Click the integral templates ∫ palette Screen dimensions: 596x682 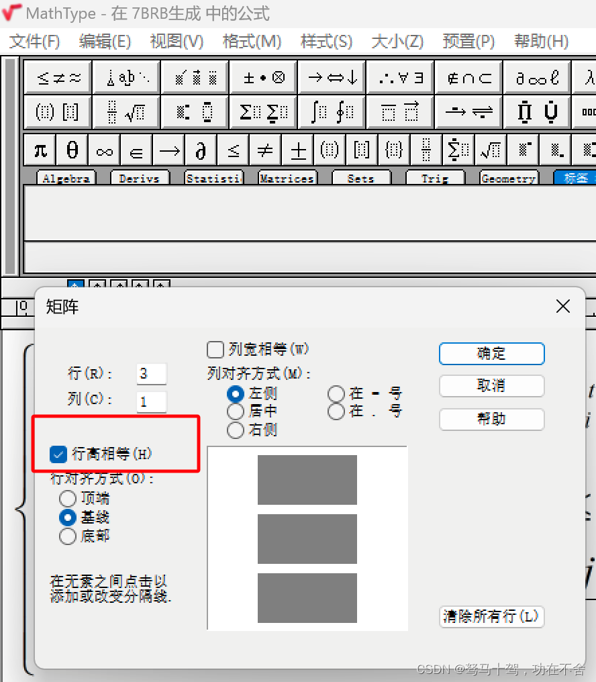pyautogui.click(x=331, y=113)
